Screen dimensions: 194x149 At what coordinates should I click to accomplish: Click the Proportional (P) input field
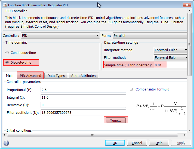[83, 90]
